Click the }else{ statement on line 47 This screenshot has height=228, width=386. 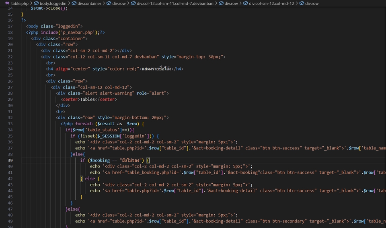73,209
